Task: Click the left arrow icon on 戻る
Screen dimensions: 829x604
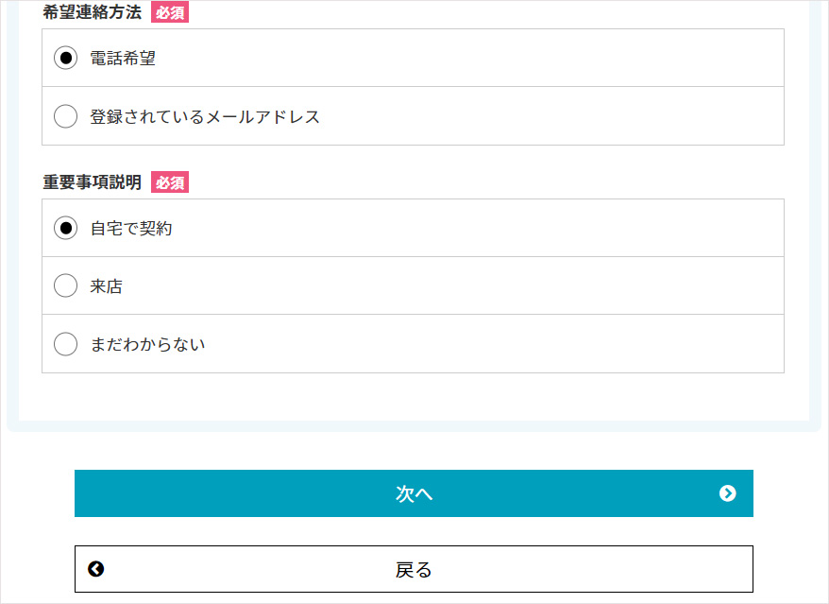Action: 95,569
